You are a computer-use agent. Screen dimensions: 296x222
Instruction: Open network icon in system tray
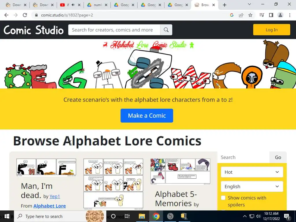coord(252,216)
